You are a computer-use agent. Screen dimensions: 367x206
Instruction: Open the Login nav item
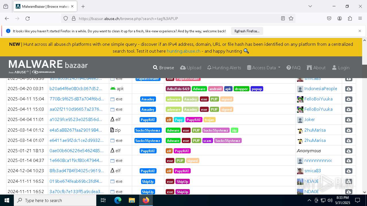(x=341, y=68)
